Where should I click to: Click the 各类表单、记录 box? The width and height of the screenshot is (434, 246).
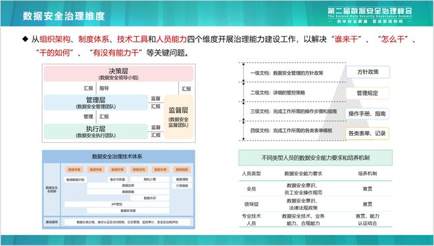(x=367, y=134)
